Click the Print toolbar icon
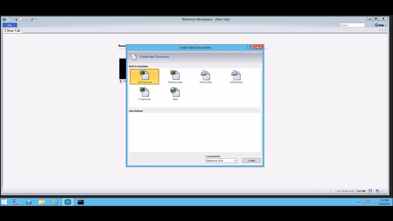 (26, 19)
